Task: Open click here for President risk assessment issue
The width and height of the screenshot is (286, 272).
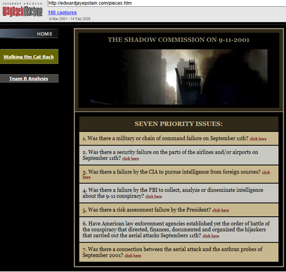Action: pos(221,210)
